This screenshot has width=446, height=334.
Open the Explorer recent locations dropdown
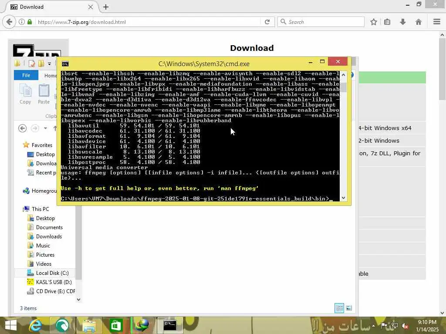pyautogui.click(x=45, y=128)
